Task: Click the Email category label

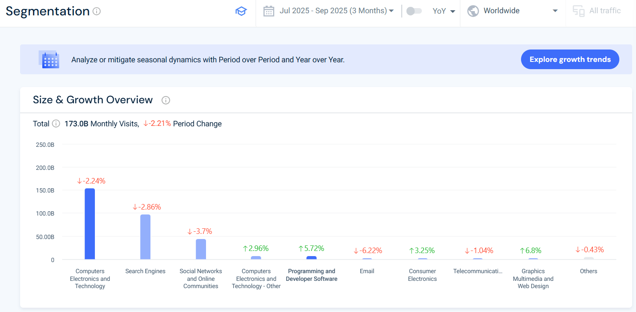Action: (367, 271)
